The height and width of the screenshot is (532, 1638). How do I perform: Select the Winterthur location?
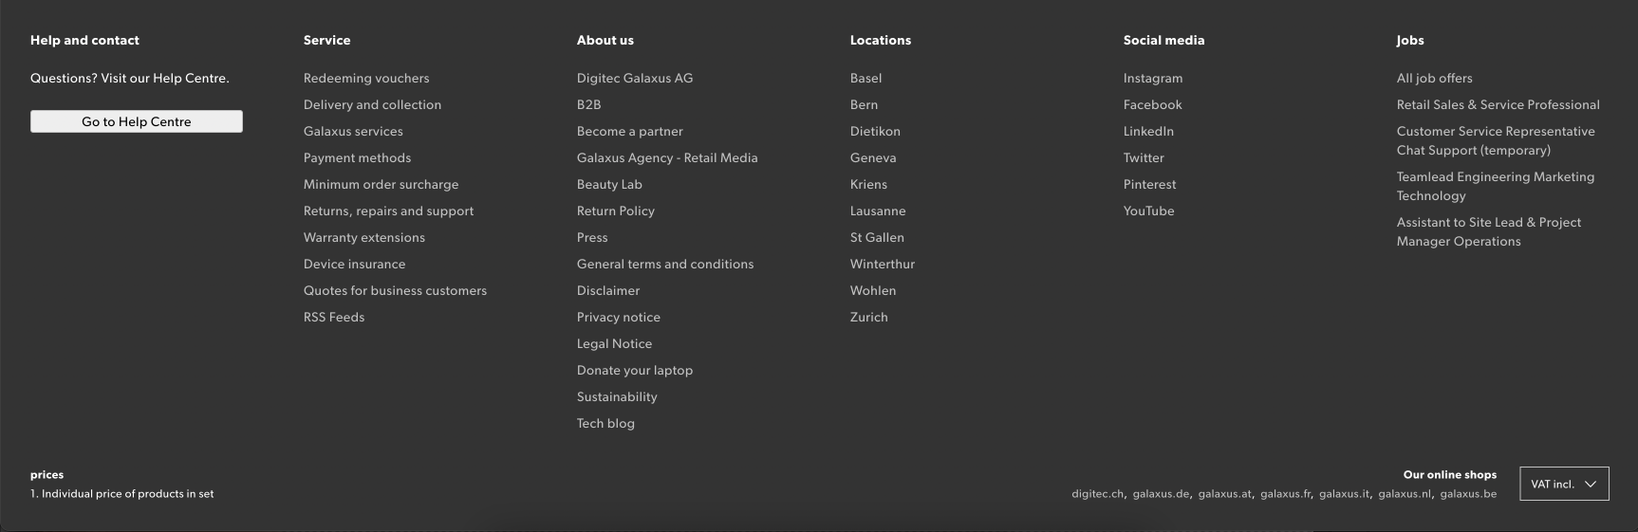[883, 264]
